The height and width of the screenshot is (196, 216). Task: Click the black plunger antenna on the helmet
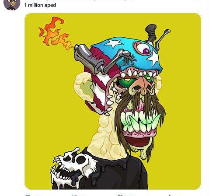click(x=151, y=33)
